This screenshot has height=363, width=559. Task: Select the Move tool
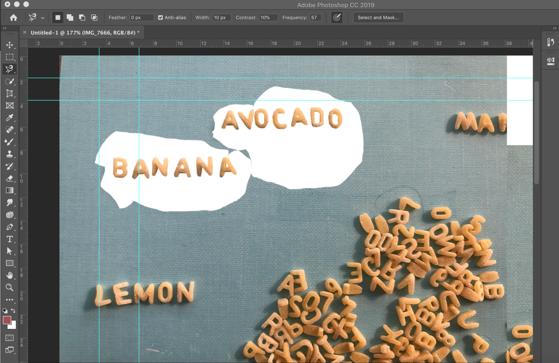pos(10,45)
